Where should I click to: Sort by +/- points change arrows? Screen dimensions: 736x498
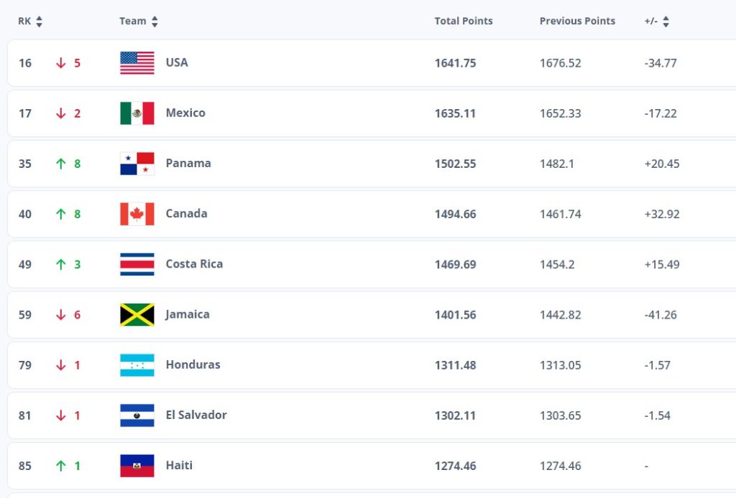pyautogui.click(x=666, y=21)
